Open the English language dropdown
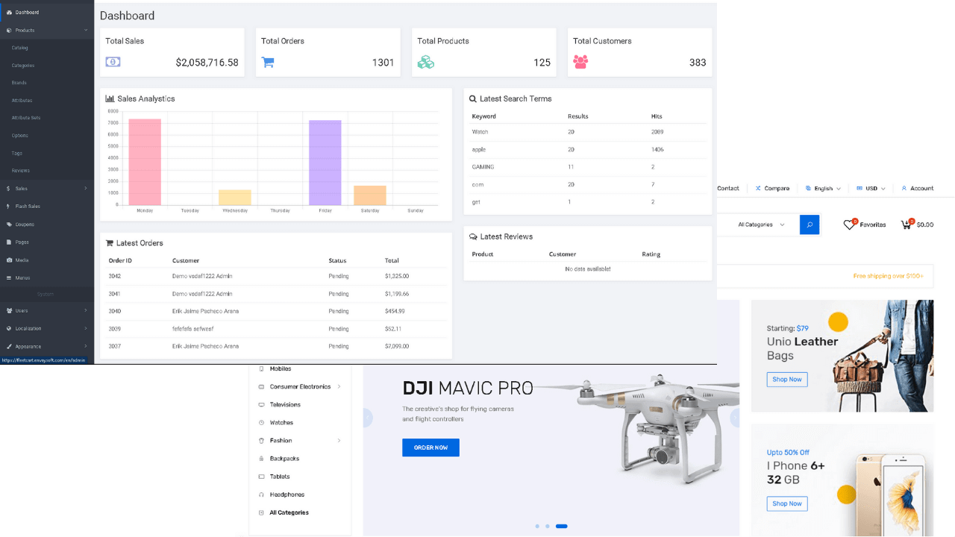This screenshot has height=537, width=955. [x=823, y=189]
